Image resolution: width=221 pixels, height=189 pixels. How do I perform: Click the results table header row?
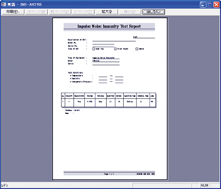tap(109, 96)
